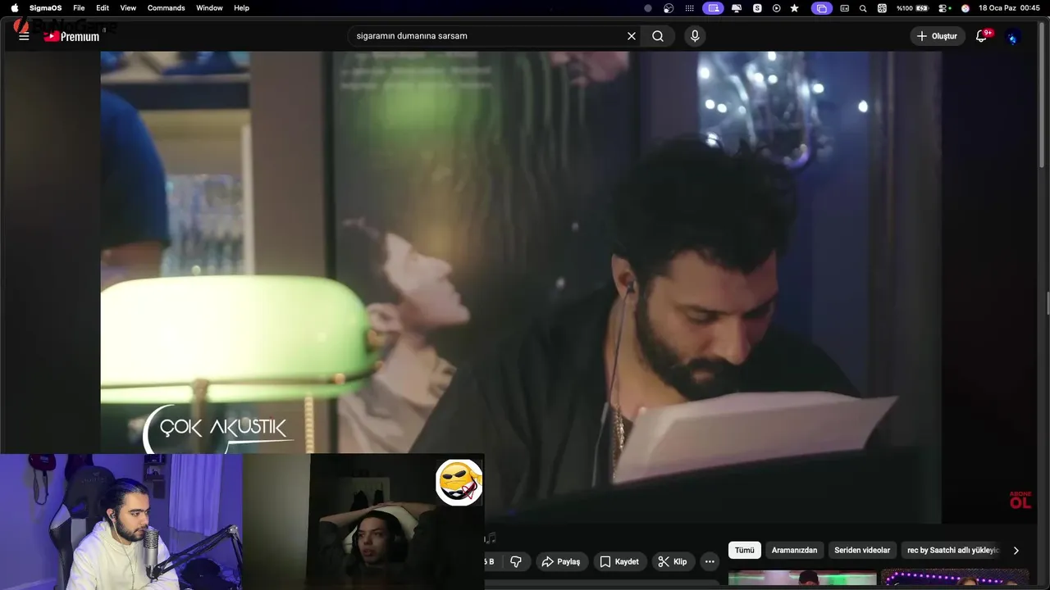Open the Help menu

point(241,8)
